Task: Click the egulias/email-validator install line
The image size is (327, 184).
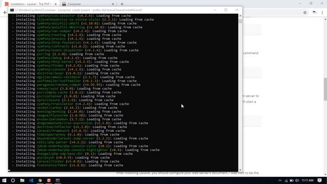Action: coord(74,77)
